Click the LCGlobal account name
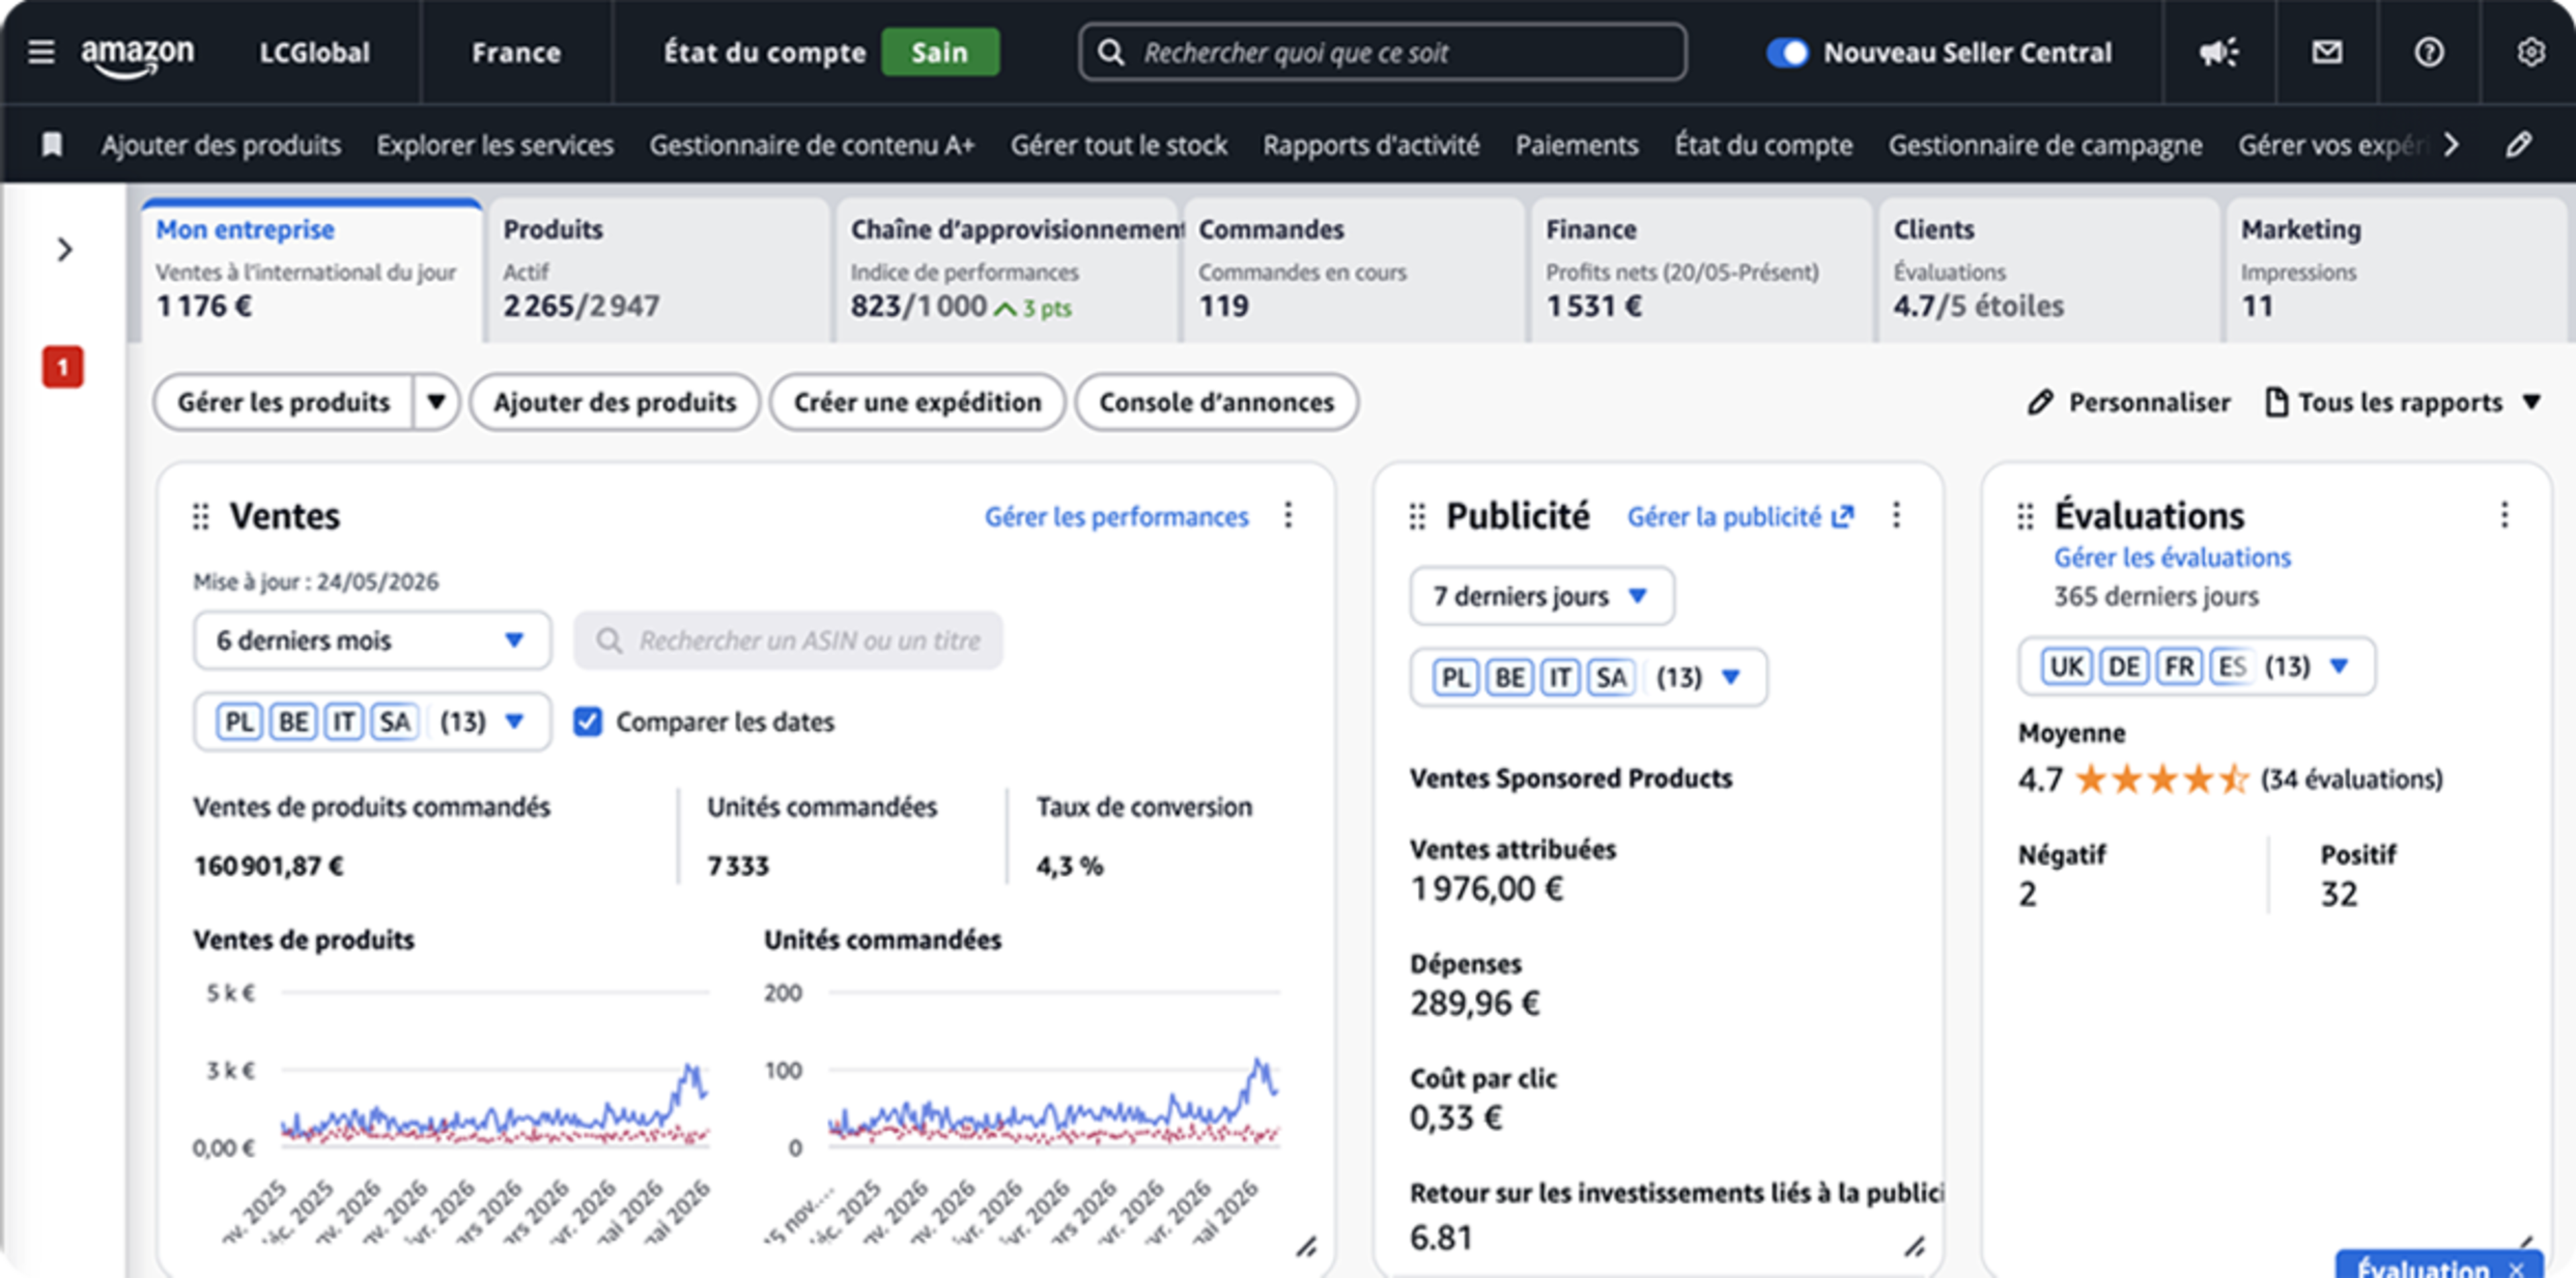Image resolution: width=2576 pixels, height=1278 pixels. point(314,52)
